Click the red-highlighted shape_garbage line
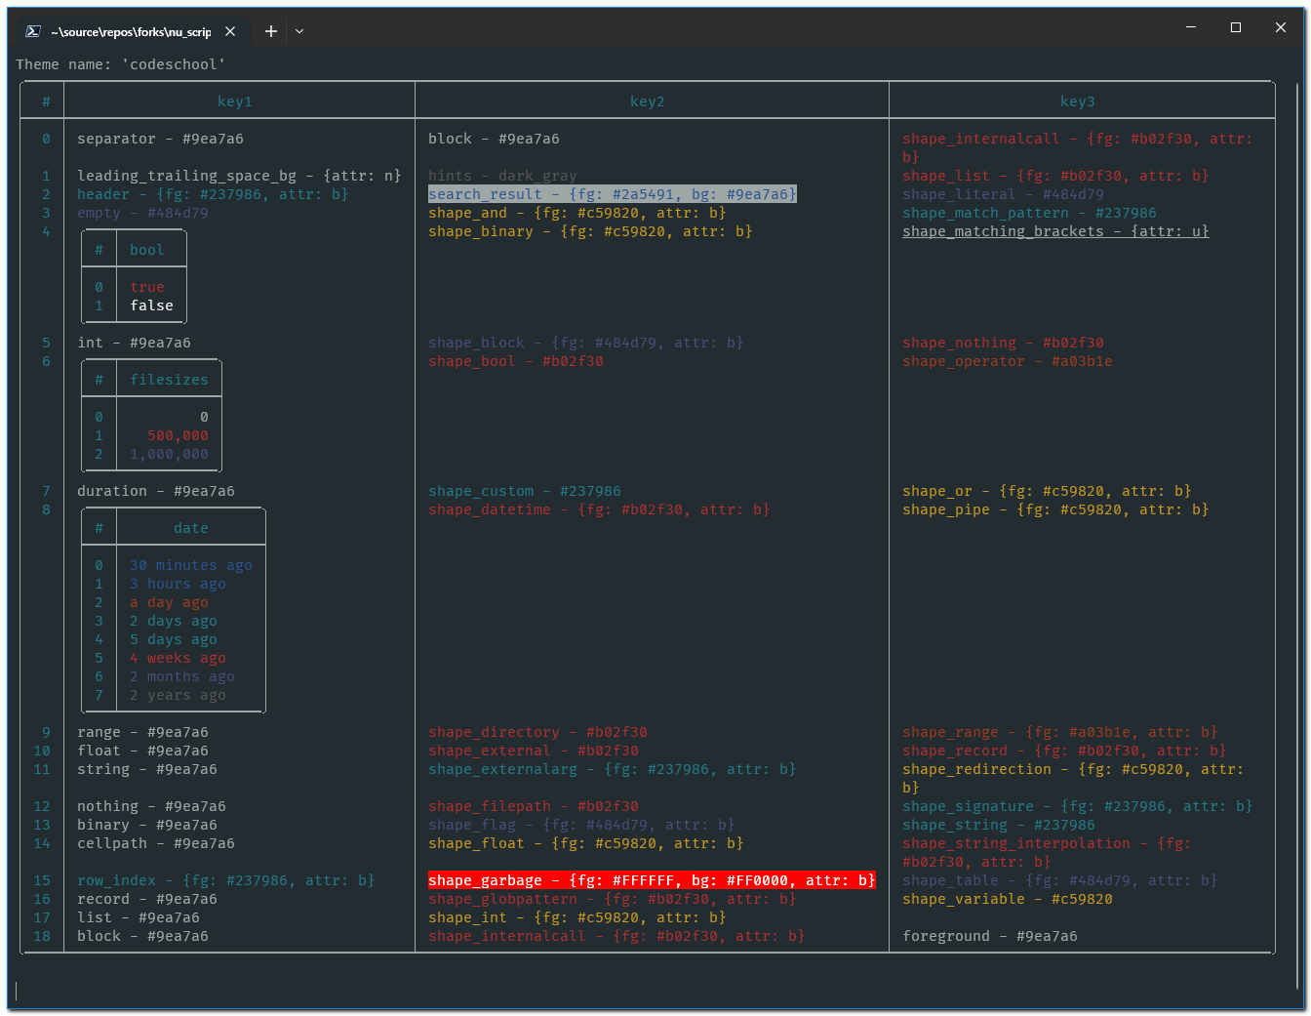This screenshot has width=1311, height=1016. [x=653, y=880]
